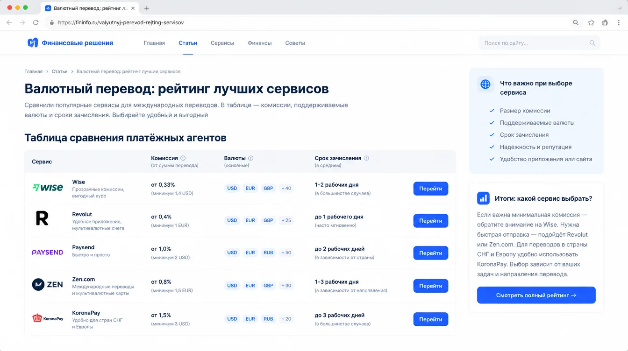The height and width of the screenshot is (351, 628).
Task: Go to the Сервисы section
Action: (x=222, y=43)
